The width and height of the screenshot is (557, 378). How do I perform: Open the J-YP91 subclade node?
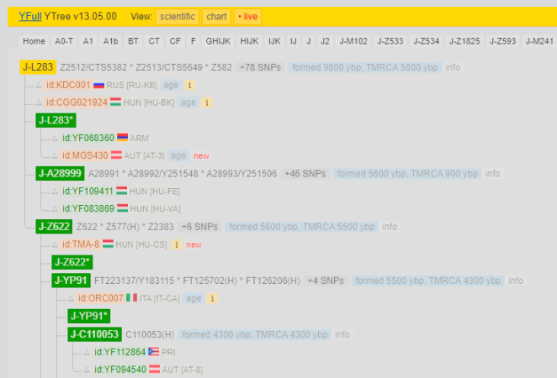(71, 281)
